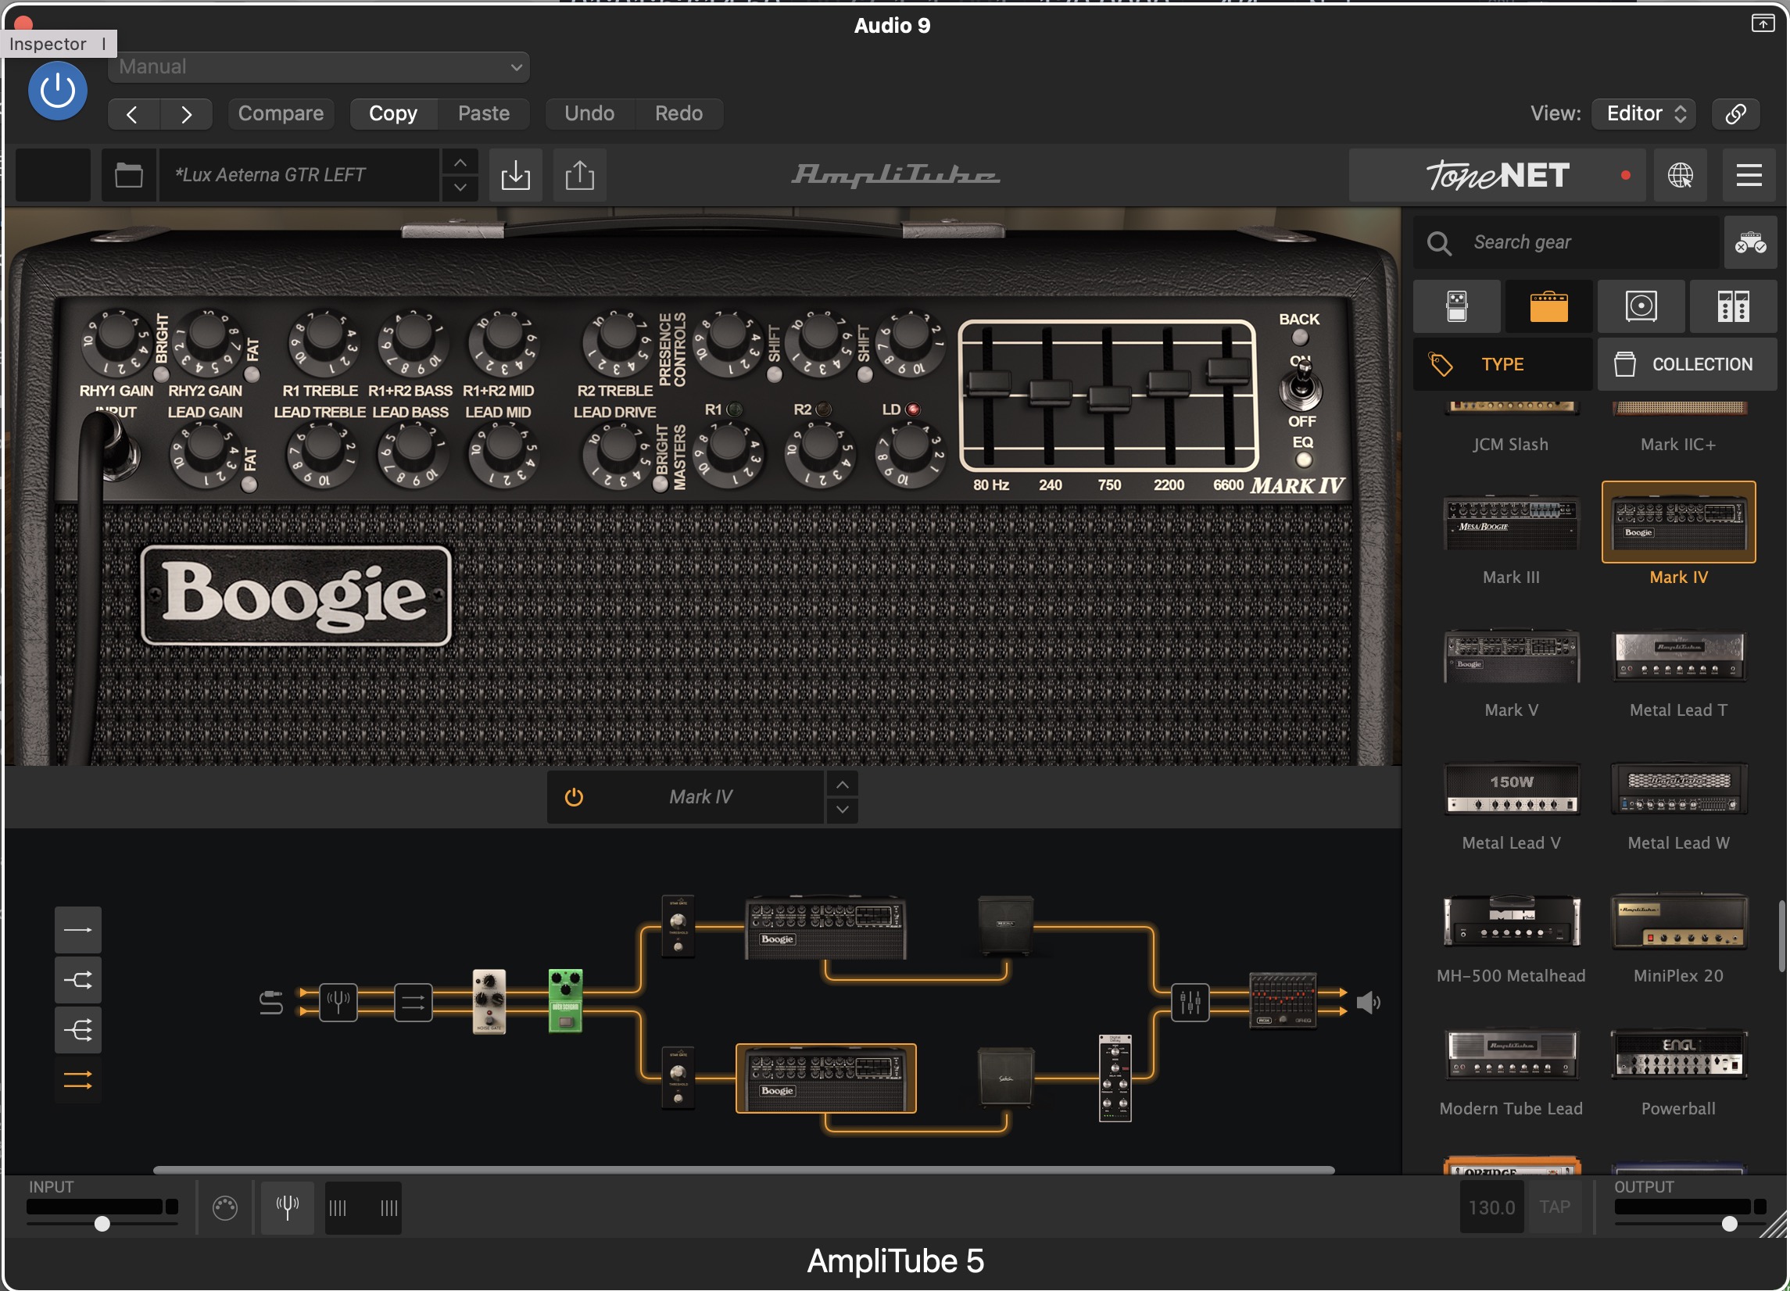Choose the Metal Lead V amp
The height and width of the screenshot is (1291, 1790).
tap(1511, 788)
